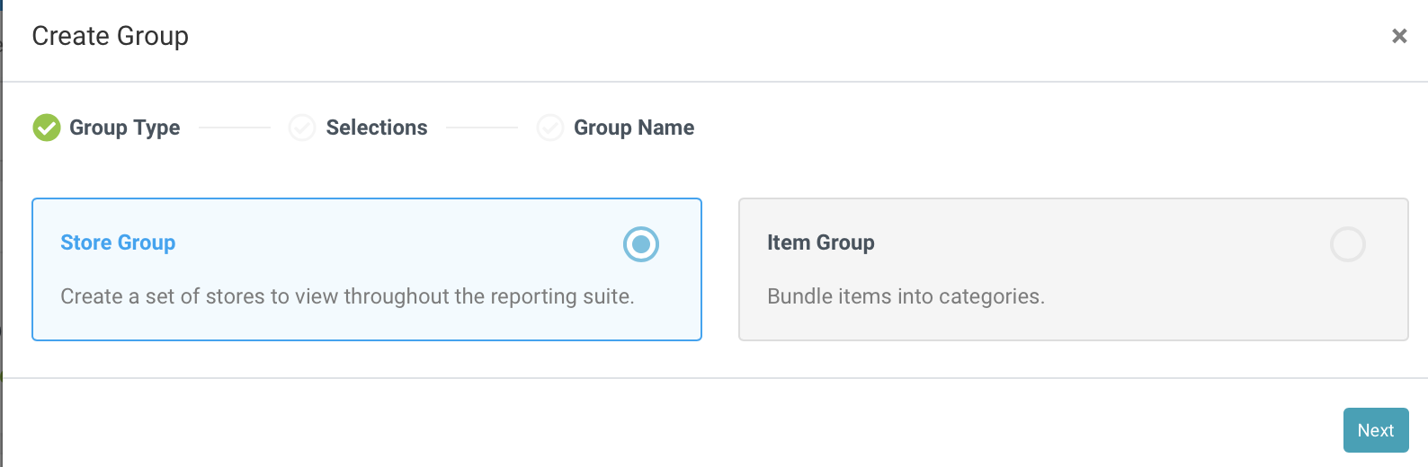Continue with the Next button
Viewport: 1428px width, 467px height.
pos(1376,430)
